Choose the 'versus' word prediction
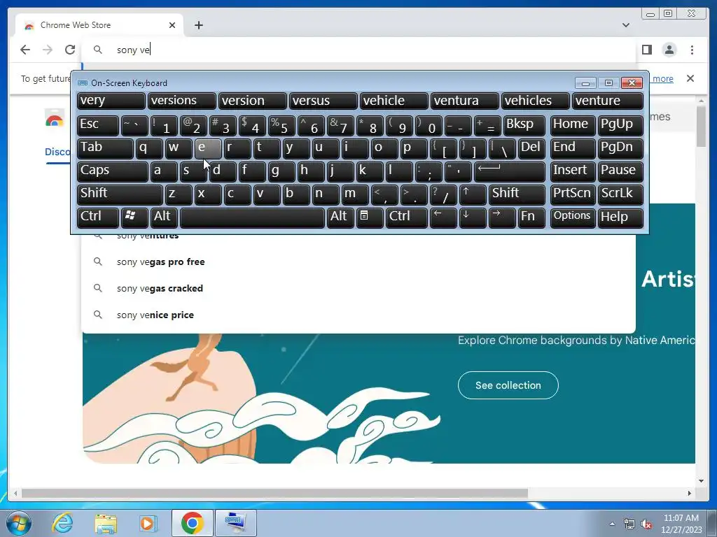 323,101
